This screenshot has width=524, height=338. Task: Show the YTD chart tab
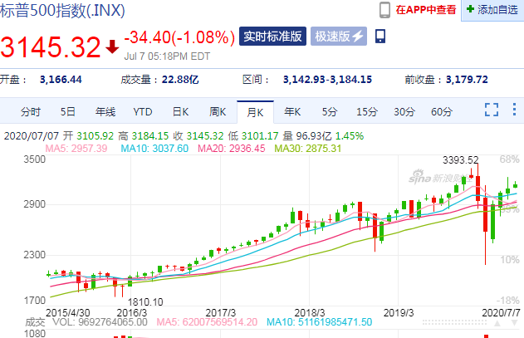[x=143, y=111]
